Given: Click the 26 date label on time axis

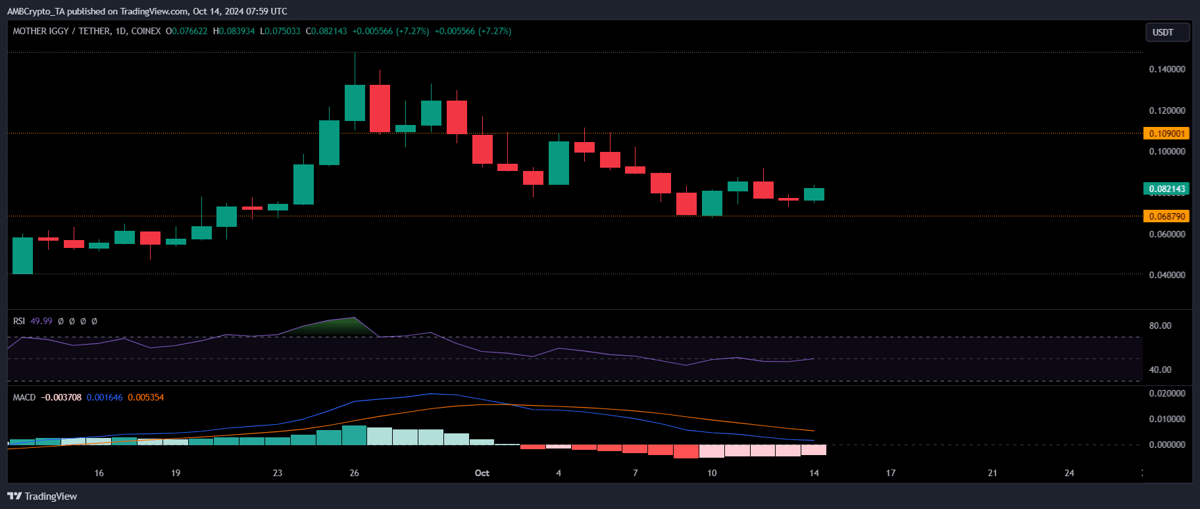Looking at the screenshot, I should 355,473.
